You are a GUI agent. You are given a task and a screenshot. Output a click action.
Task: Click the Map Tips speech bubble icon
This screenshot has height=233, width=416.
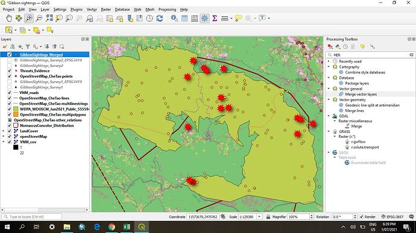click(x=238, y=18)
